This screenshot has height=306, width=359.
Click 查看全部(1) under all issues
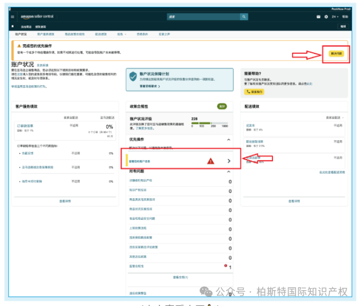(180, 277)
